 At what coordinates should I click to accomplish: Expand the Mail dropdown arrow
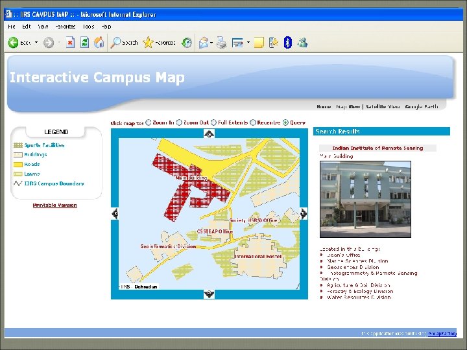click(x=211, y=43)
